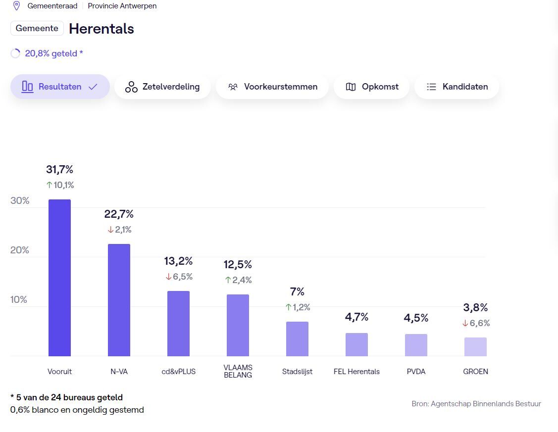Click the Voorkeurstemmen people icon

[233, 87]
